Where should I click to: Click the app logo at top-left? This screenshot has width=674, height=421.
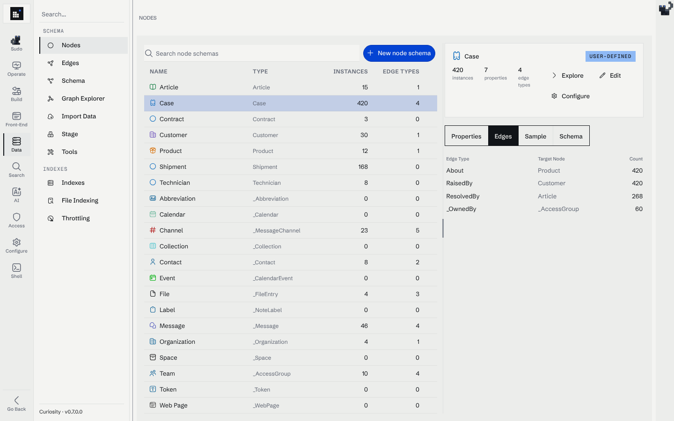pyautogui.click(x=16, y=14)
